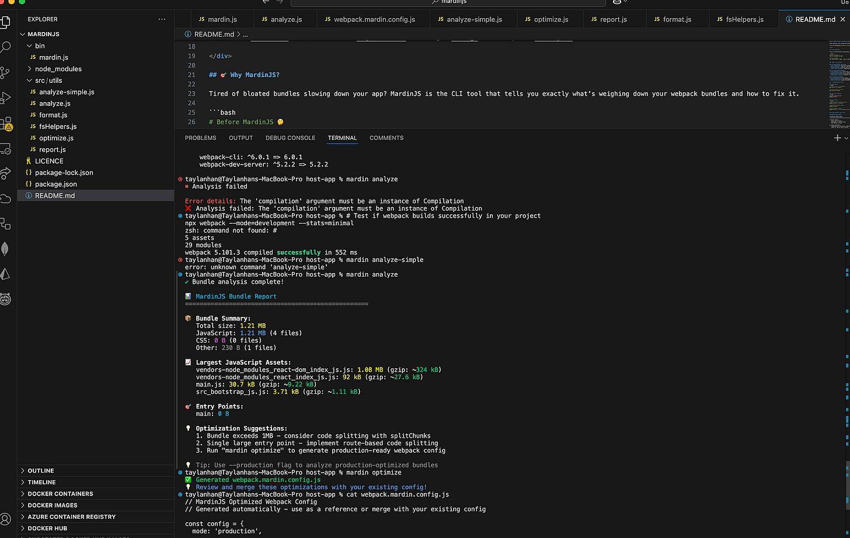The height and width of the screenshot is (538, 850).
Task: Open optimize.js in the Explorer tree
Action: point(96,138)
